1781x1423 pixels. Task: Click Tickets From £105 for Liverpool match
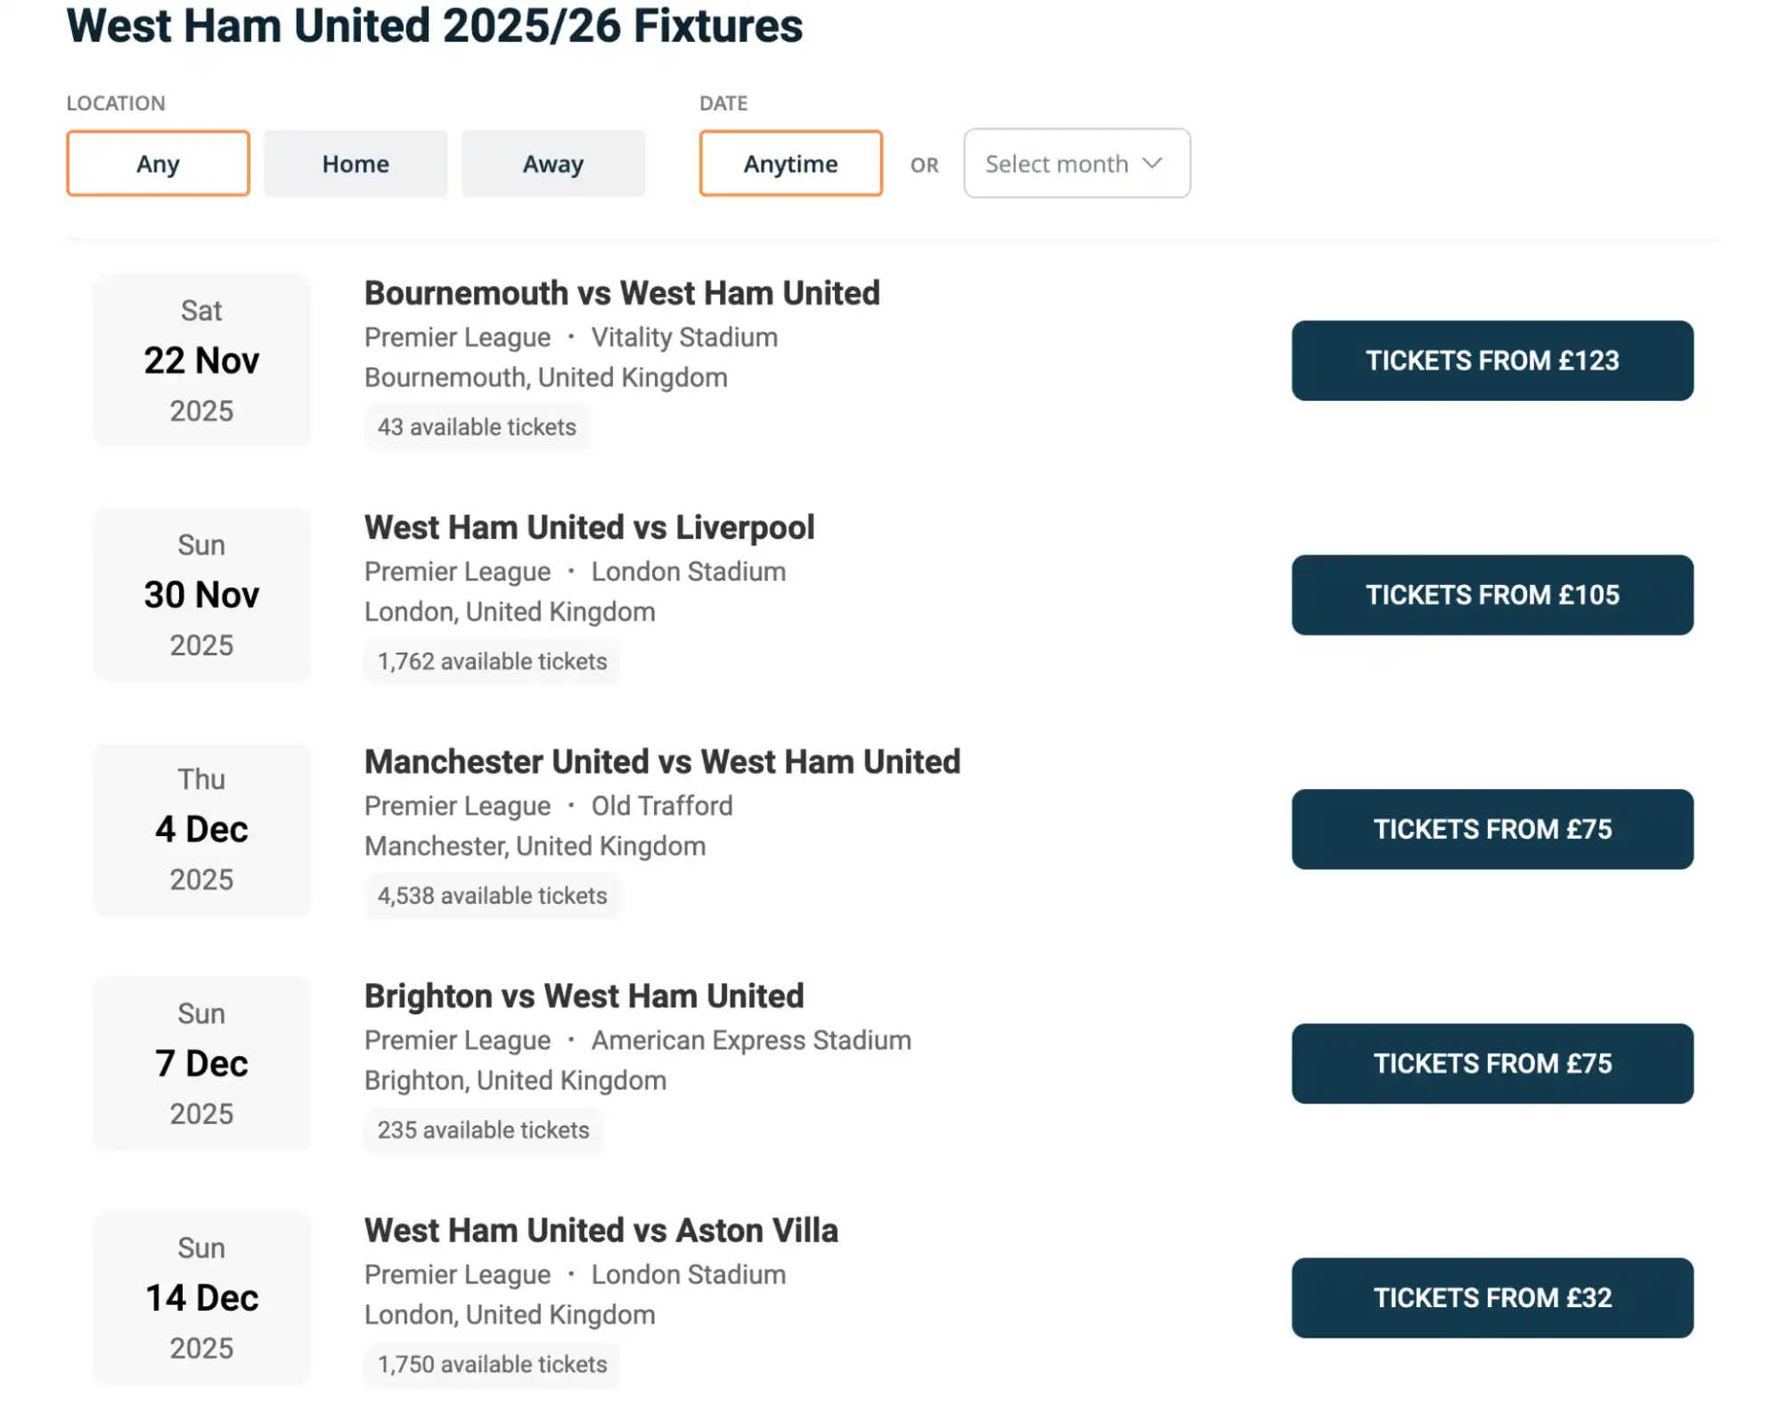coord(1492,595)
